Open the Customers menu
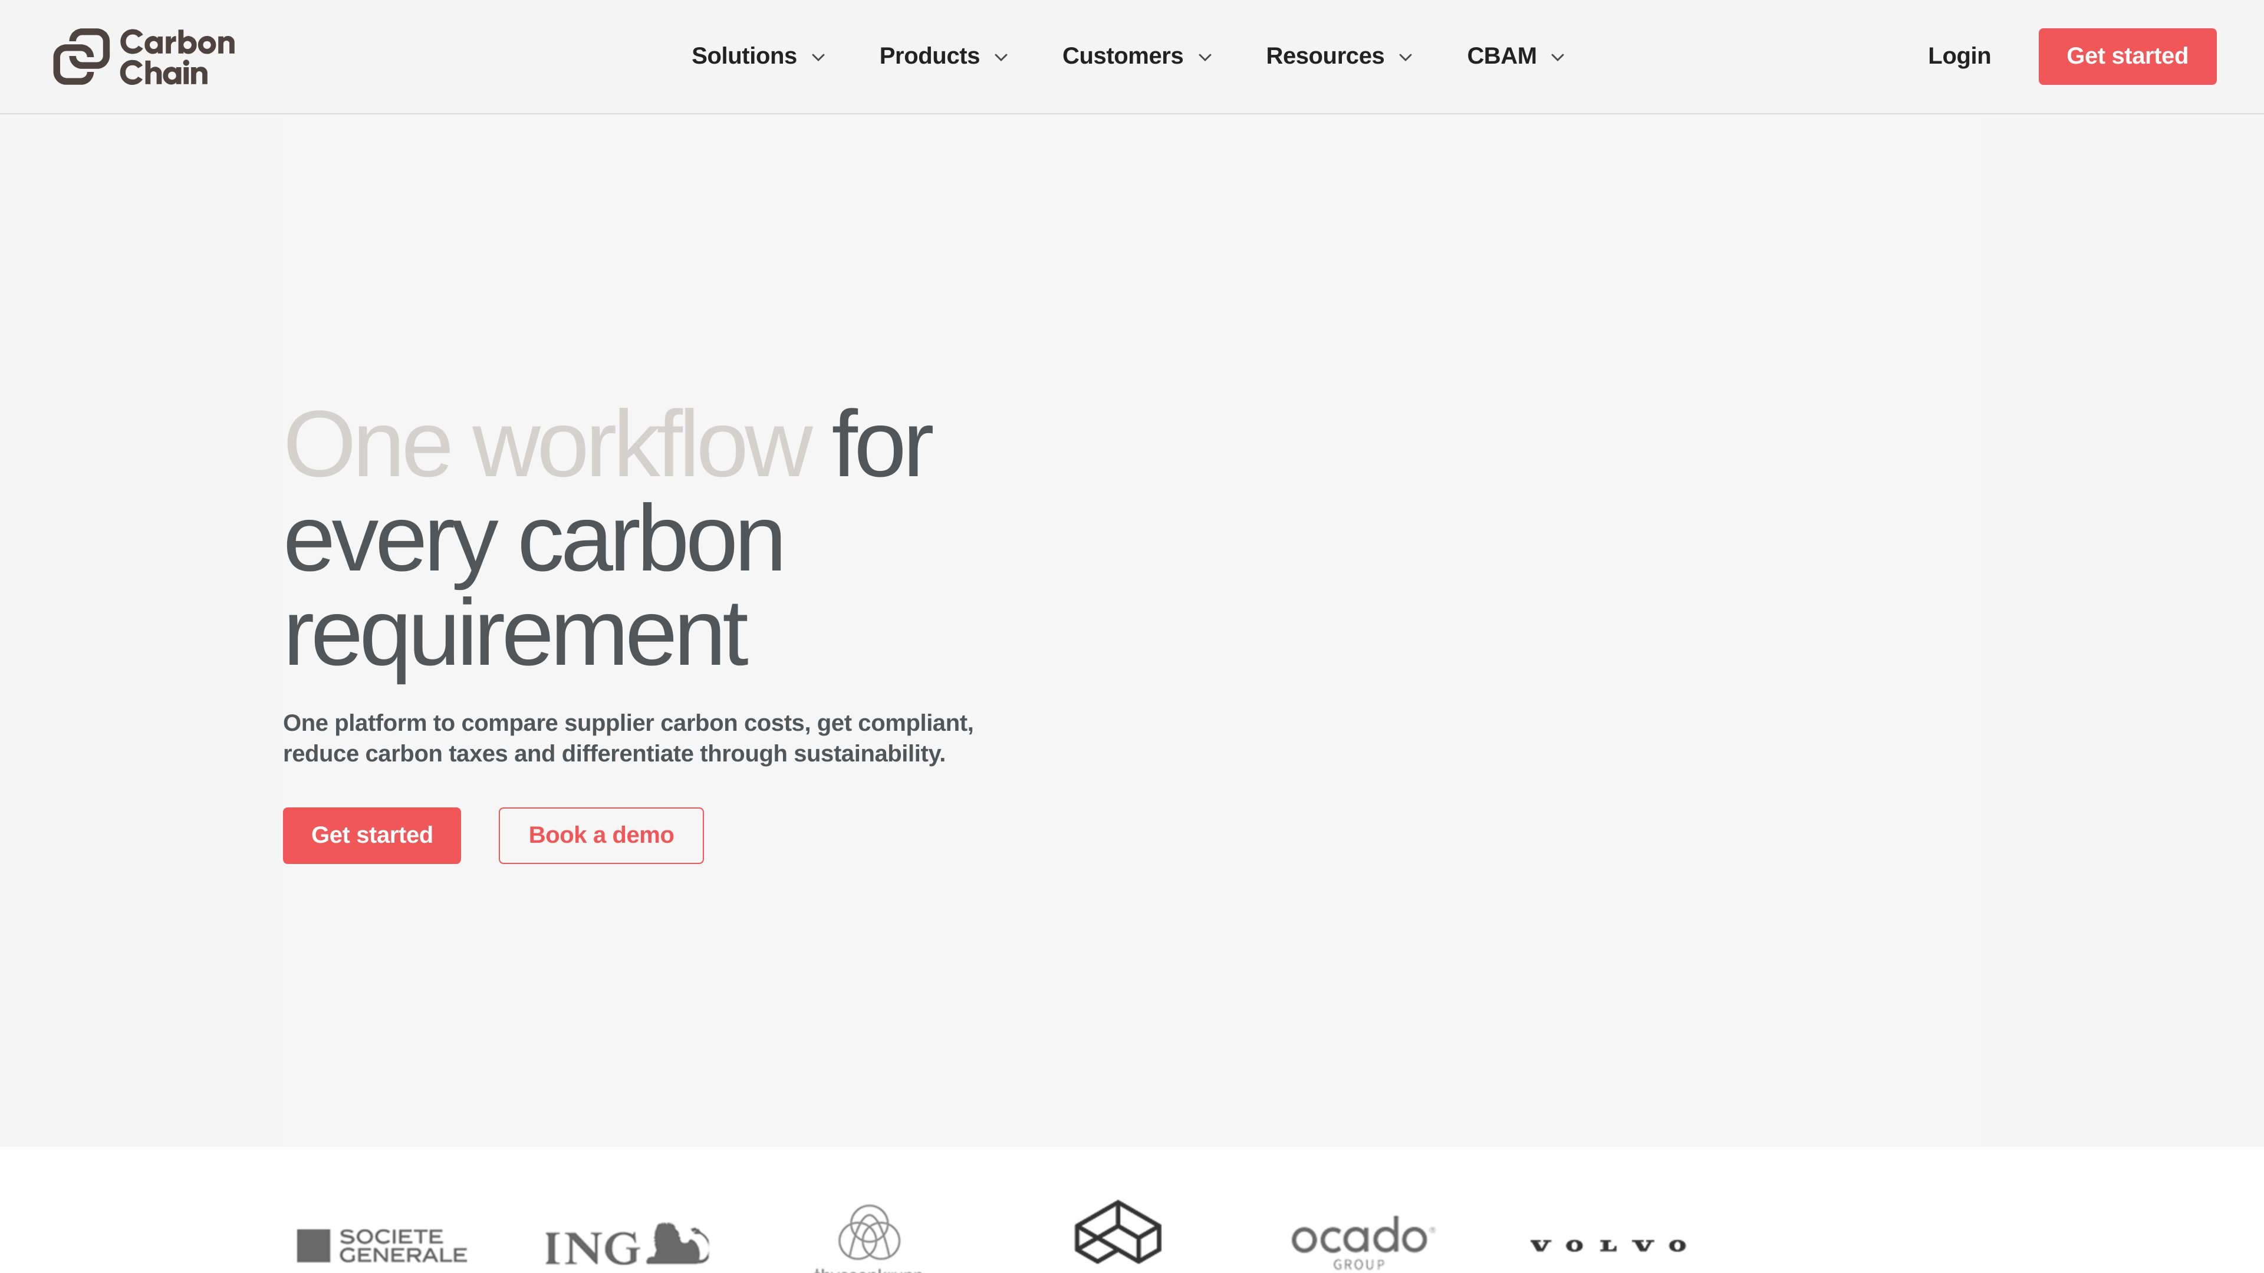2264x1273 pixels. 1123,56
